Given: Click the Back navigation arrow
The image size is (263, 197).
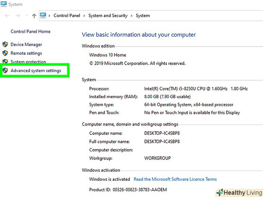Looking at the screenshot, I should pyautogui.click(x=7, y=16).
